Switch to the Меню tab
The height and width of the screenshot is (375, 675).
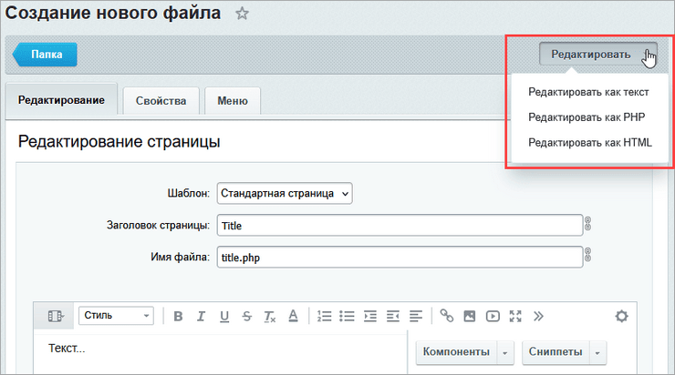[x=233, y=101]
